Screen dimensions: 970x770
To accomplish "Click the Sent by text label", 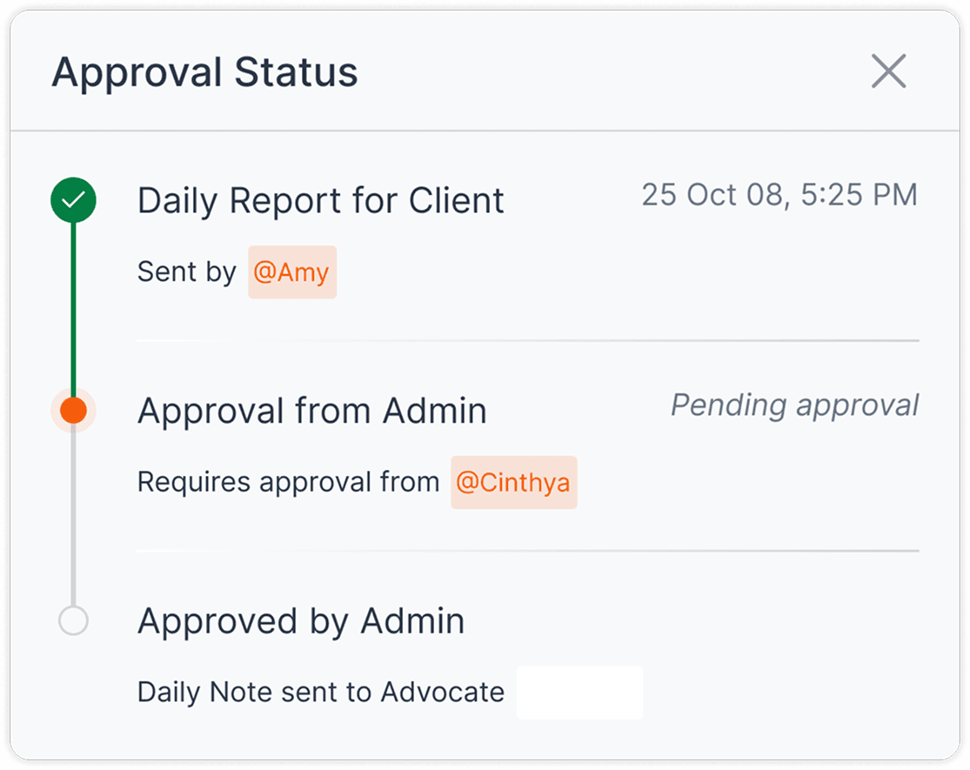I will point(186,271).
